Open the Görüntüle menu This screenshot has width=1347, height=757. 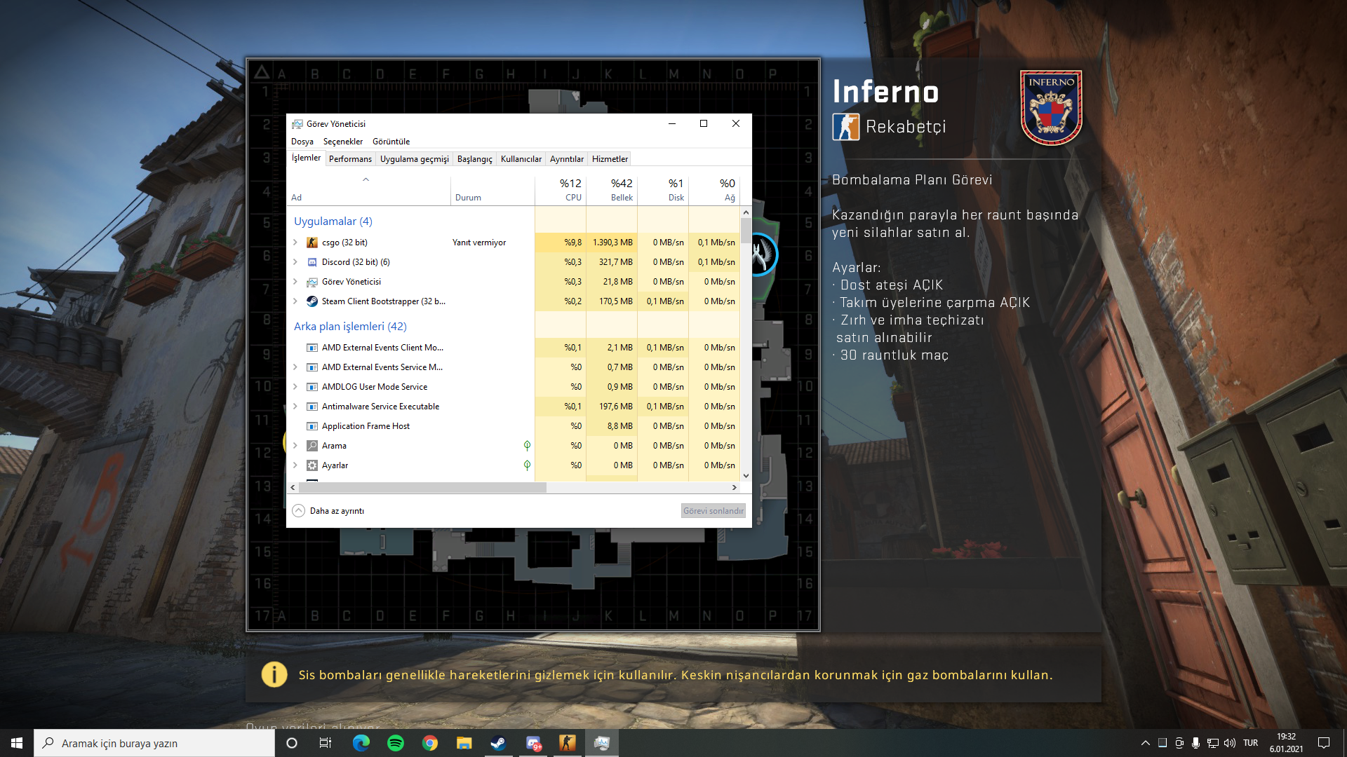(391, 142)
